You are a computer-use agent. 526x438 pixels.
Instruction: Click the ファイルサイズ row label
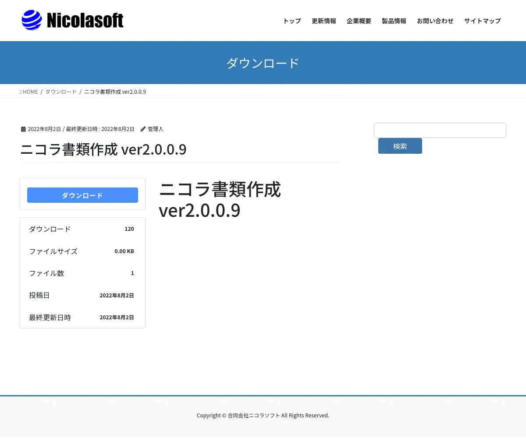(53, 251)
